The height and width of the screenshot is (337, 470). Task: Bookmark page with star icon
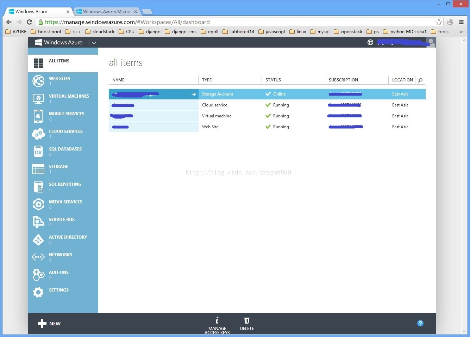pos(439,22)
